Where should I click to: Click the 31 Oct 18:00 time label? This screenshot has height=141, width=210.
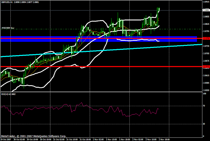(85, 140)
